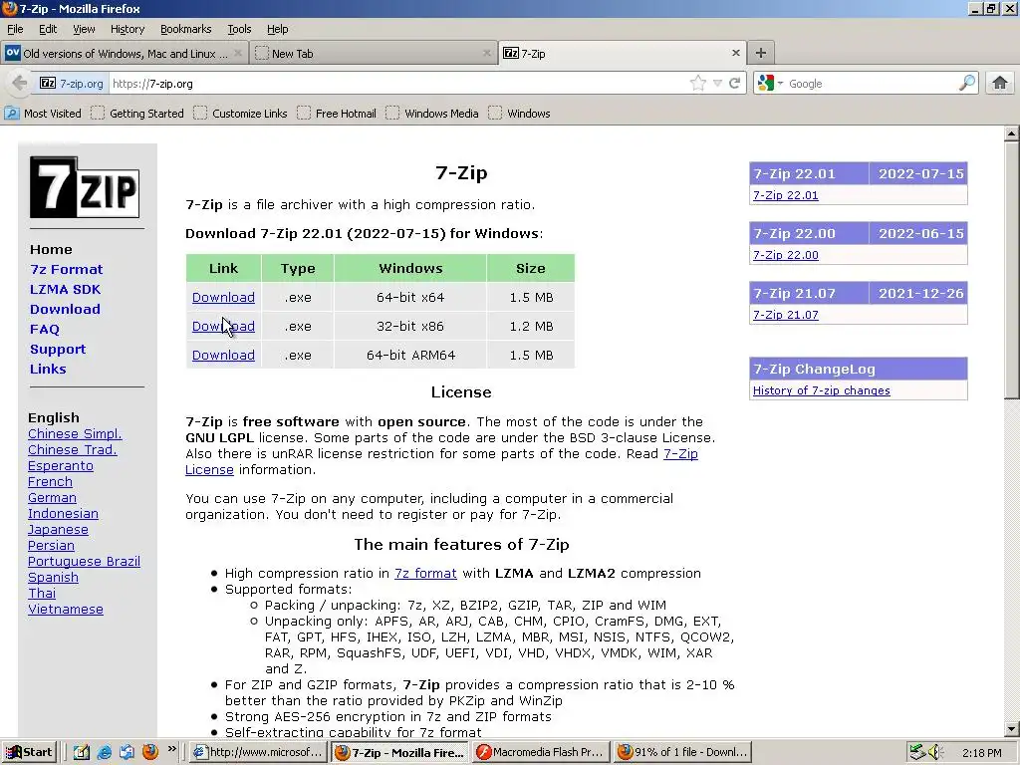Open the Support sidebar link
This screenshot has height=765, width=1020.
click(58, 350)
